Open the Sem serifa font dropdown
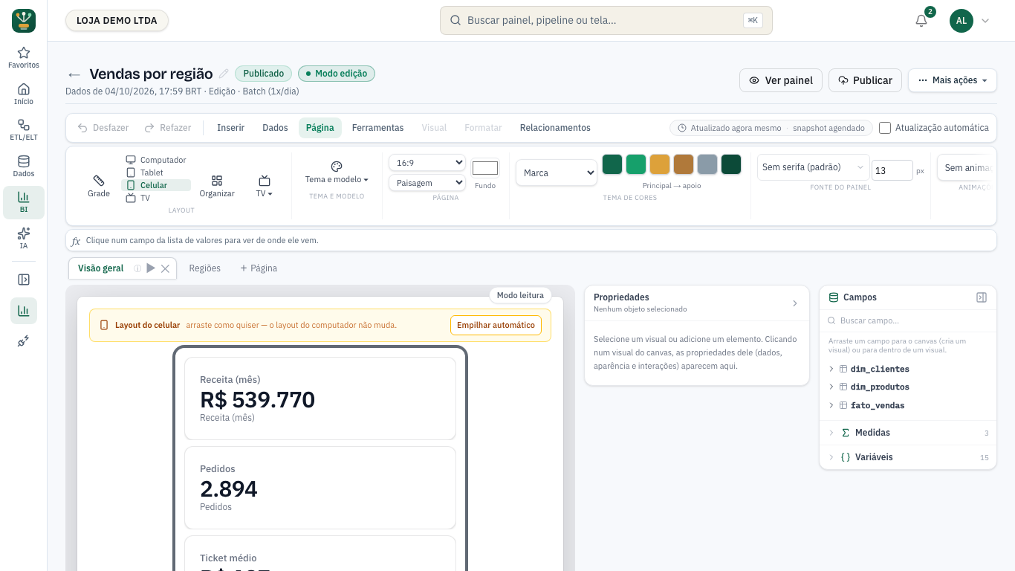The image size is (1015, 571). [x=813, y=167]
